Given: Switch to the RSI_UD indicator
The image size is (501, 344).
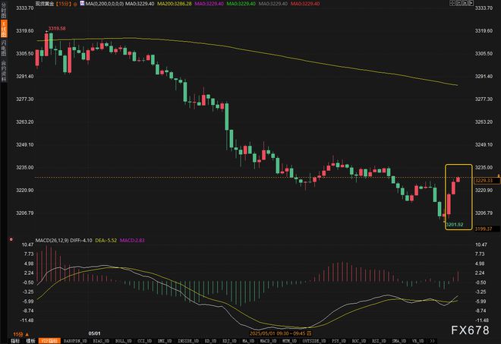Looking at the screenshot, I should (379, 341).
